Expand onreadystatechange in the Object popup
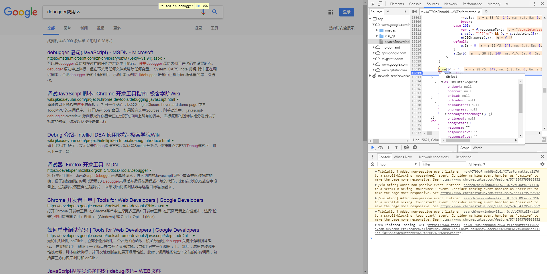The image size is (547, 274). pyautogui.click(x=446, y=114)
